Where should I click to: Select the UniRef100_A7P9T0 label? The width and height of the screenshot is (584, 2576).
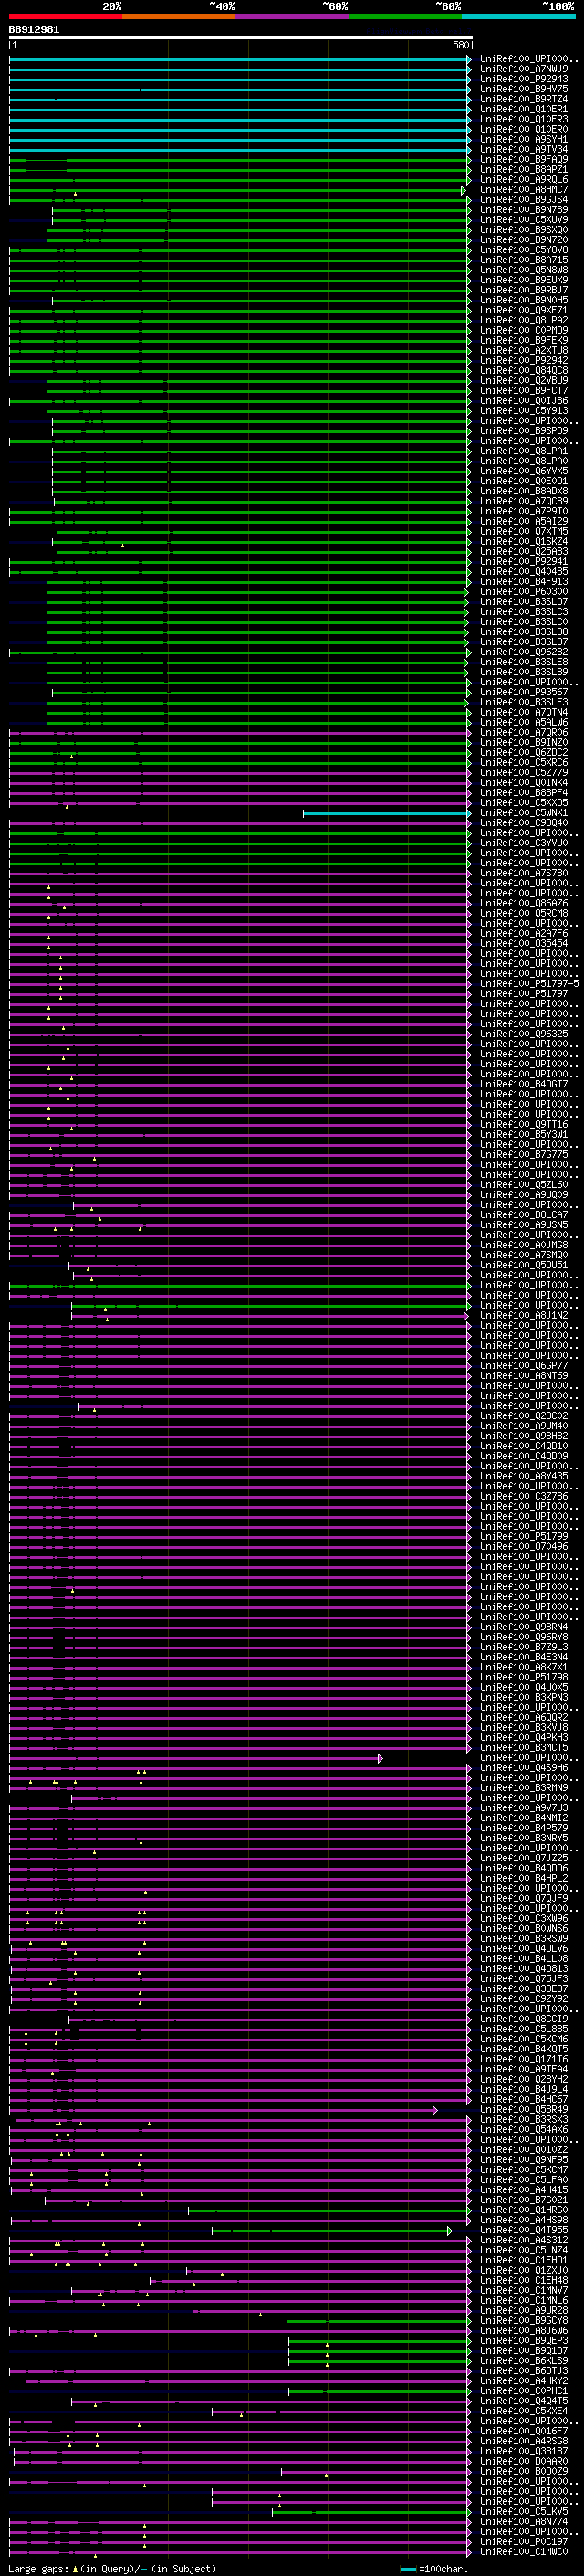pos(524,511)
